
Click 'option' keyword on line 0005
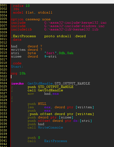(17, 19)
